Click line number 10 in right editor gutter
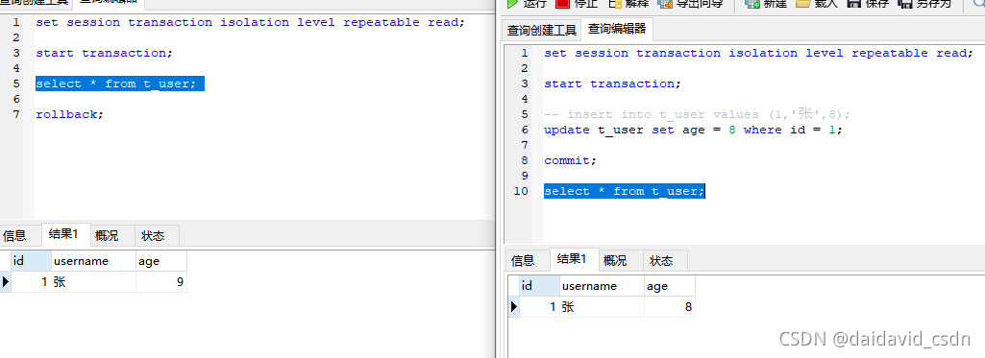This screenshot has height=358, width=985. [521, 191]
